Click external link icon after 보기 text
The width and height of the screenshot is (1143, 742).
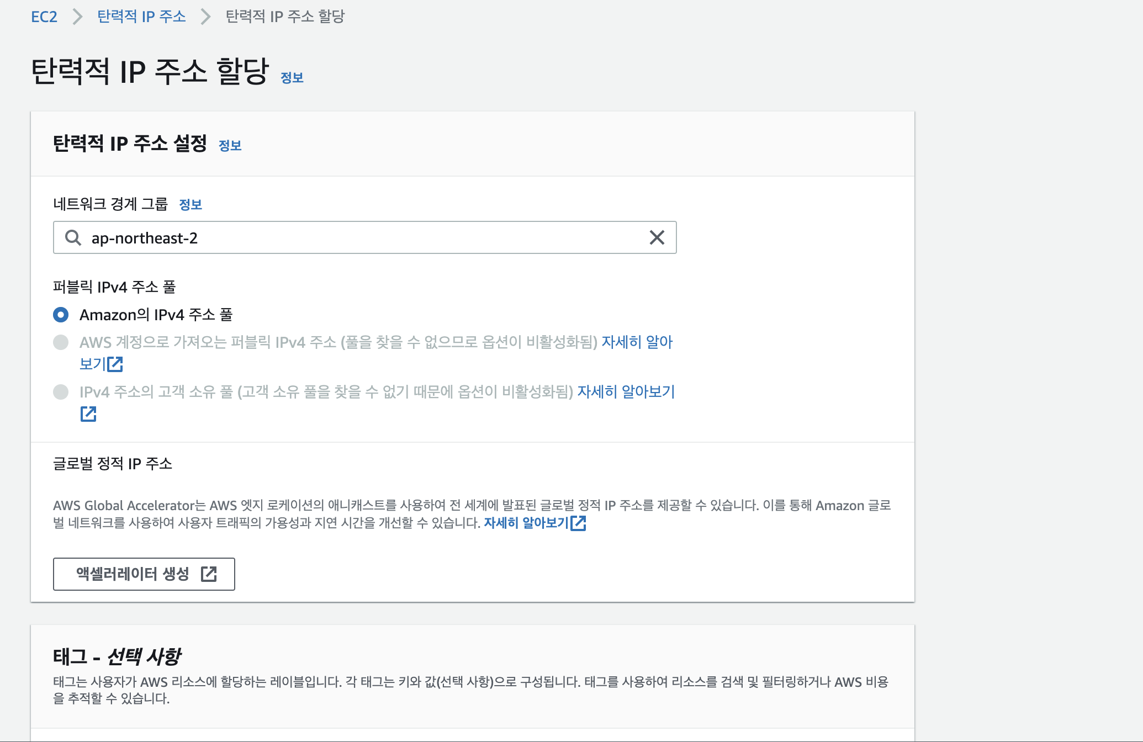coord(115,364)
